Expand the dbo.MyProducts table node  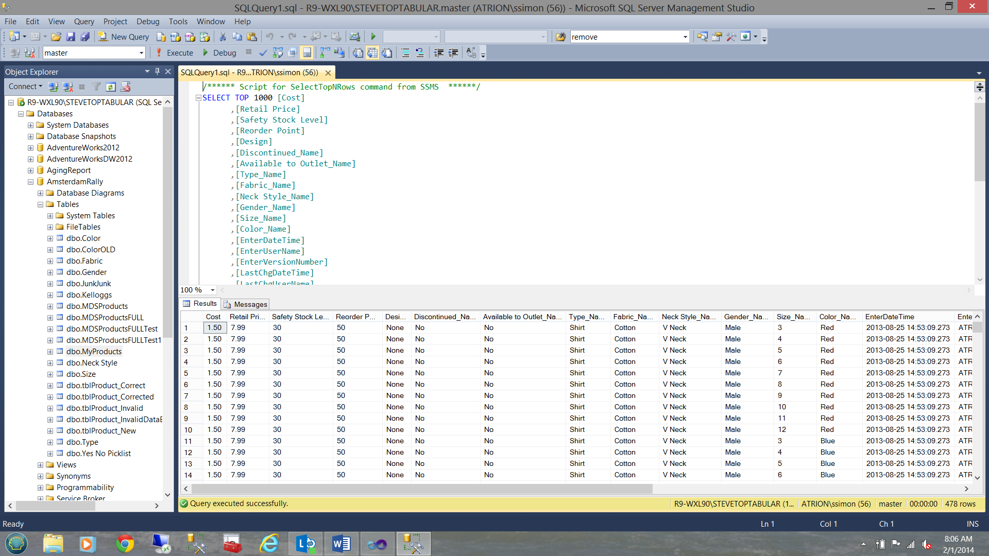pyautogui.click(x=50, y=352)
